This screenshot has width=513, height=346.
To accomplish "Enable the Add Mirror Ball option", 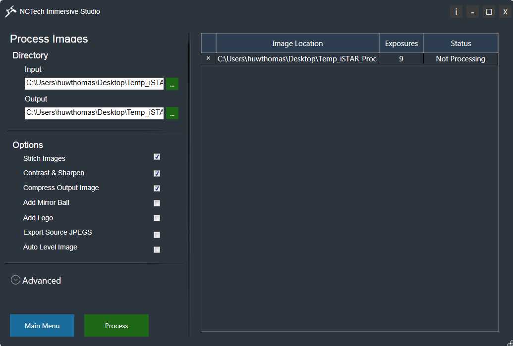I will point(157,203).
